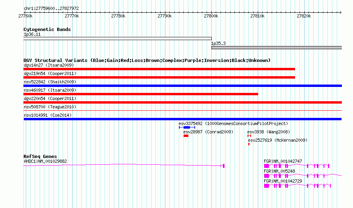The width and height of the screenshot is (353, 208).
Task: Click the 27810k ruler tick label
Action: [257, 16]
